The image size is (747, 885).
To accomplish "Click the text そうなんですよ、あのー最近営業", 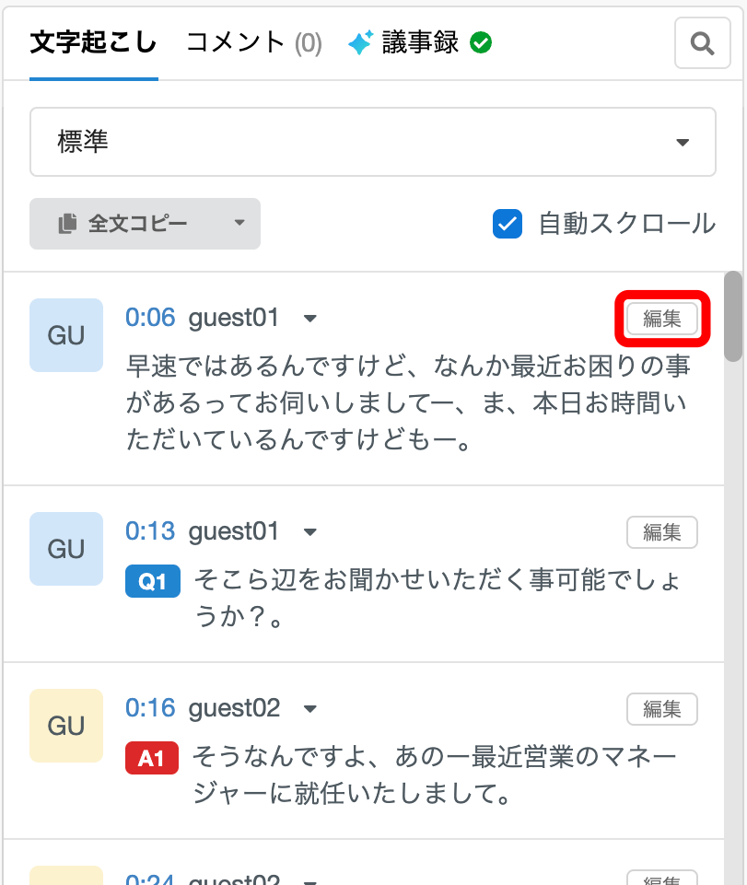I will [435, 774].
